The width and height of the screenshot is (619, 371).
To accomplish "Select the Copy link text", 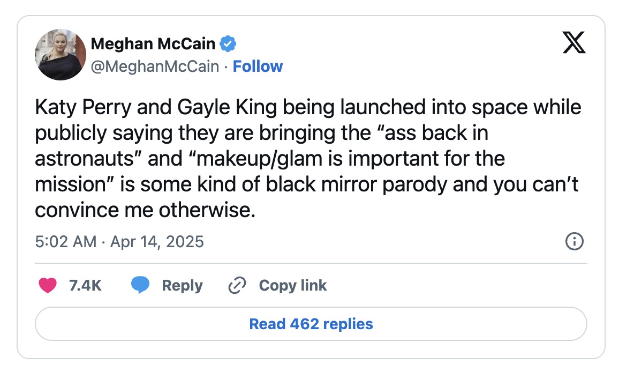I will click(293, 285).
